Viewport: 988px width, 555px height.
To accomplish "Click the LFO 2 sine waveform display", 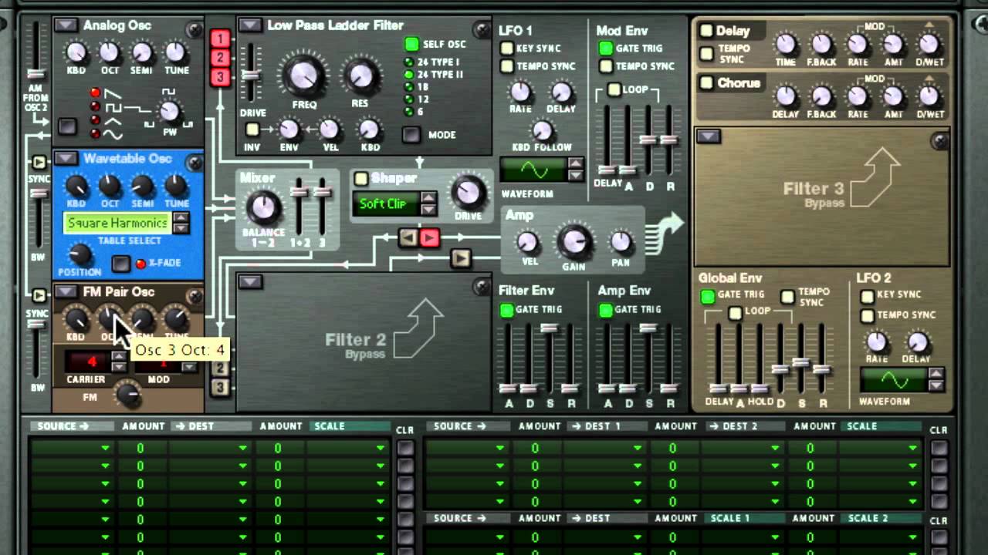I will [894, 380].
